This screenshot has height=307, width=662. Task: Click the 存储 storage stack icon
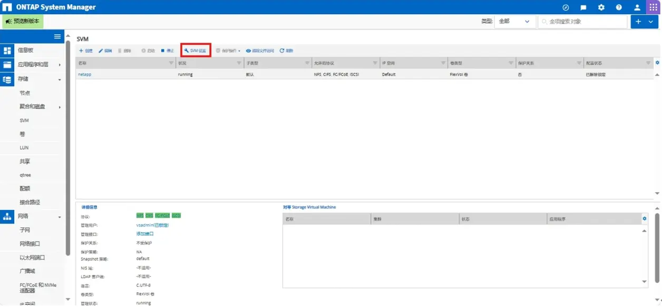point(7,79)
